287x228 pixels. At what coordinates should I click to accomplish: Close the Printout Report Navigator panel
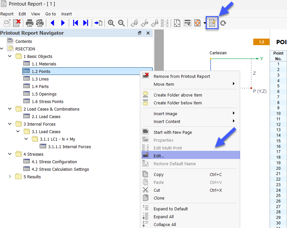click(x=148, y=33)
